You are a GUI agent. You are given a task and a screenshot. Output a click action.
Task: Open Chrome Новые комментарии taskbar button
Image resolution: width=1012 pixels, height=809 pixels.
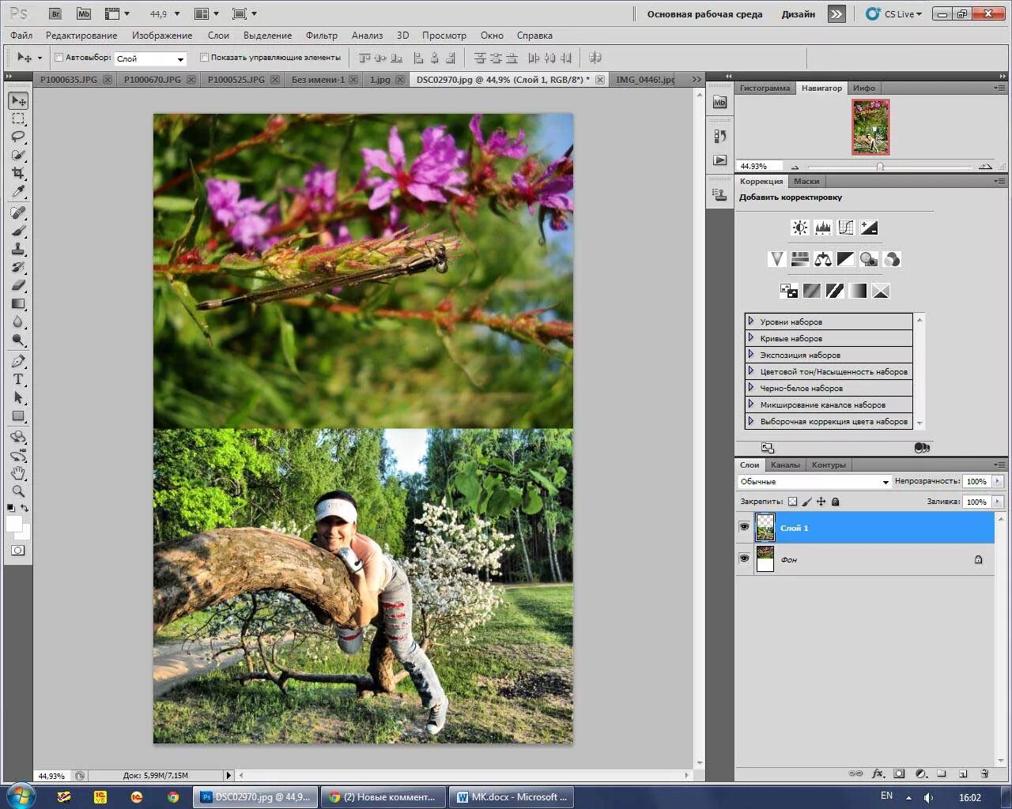382,797
